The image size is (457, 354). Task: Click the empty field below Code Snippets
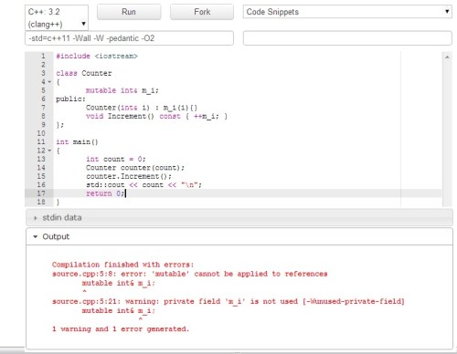click(347, 38)
